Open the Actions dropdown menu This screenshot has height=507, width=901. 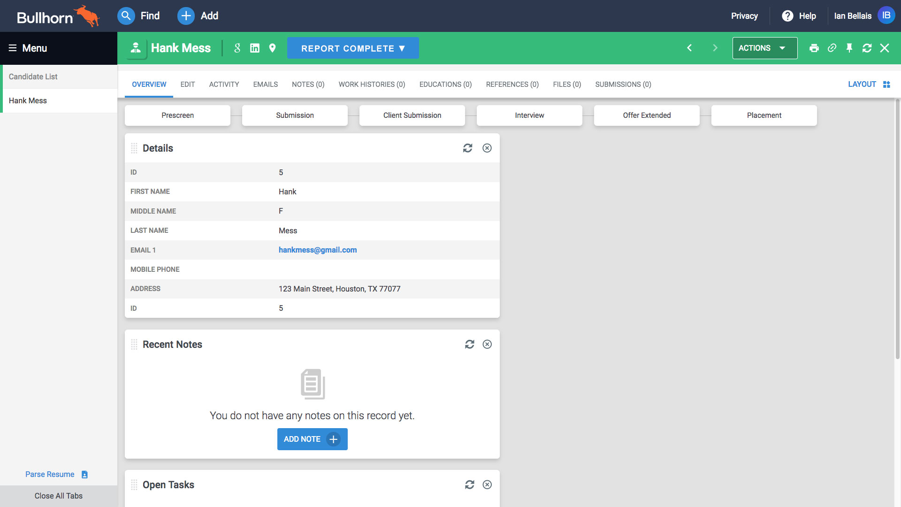[764, 48]
